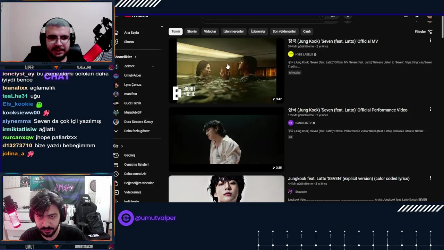
Task: Open Videolarınız play icon
Action: (116, 192)
